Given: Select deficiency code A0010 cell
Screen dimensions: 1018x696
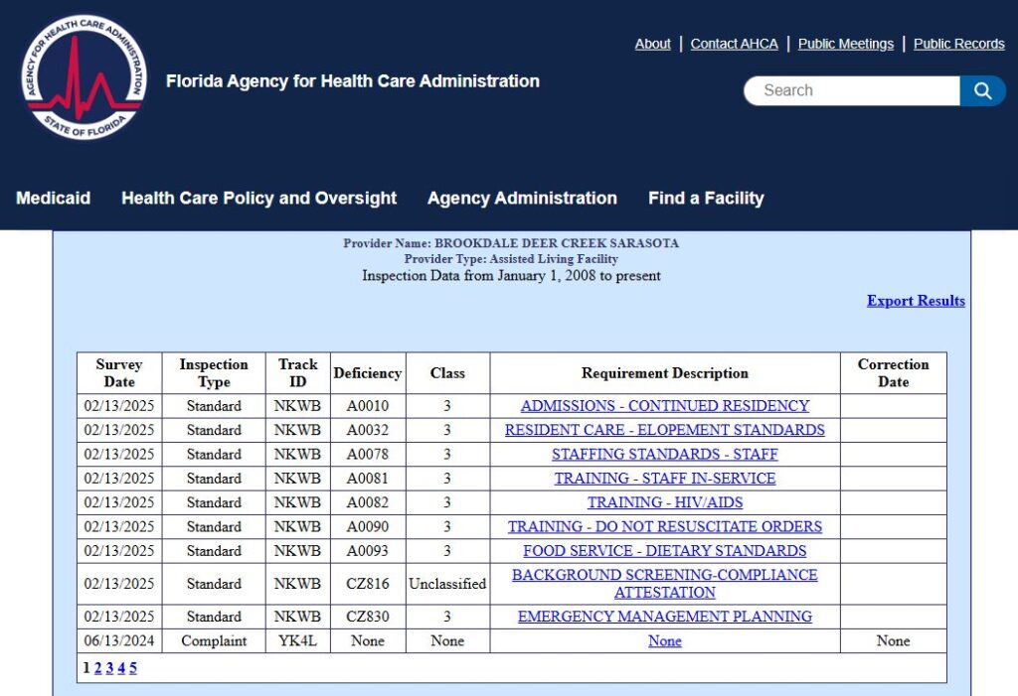Looking at the screenshot, I should coord(368,406).
